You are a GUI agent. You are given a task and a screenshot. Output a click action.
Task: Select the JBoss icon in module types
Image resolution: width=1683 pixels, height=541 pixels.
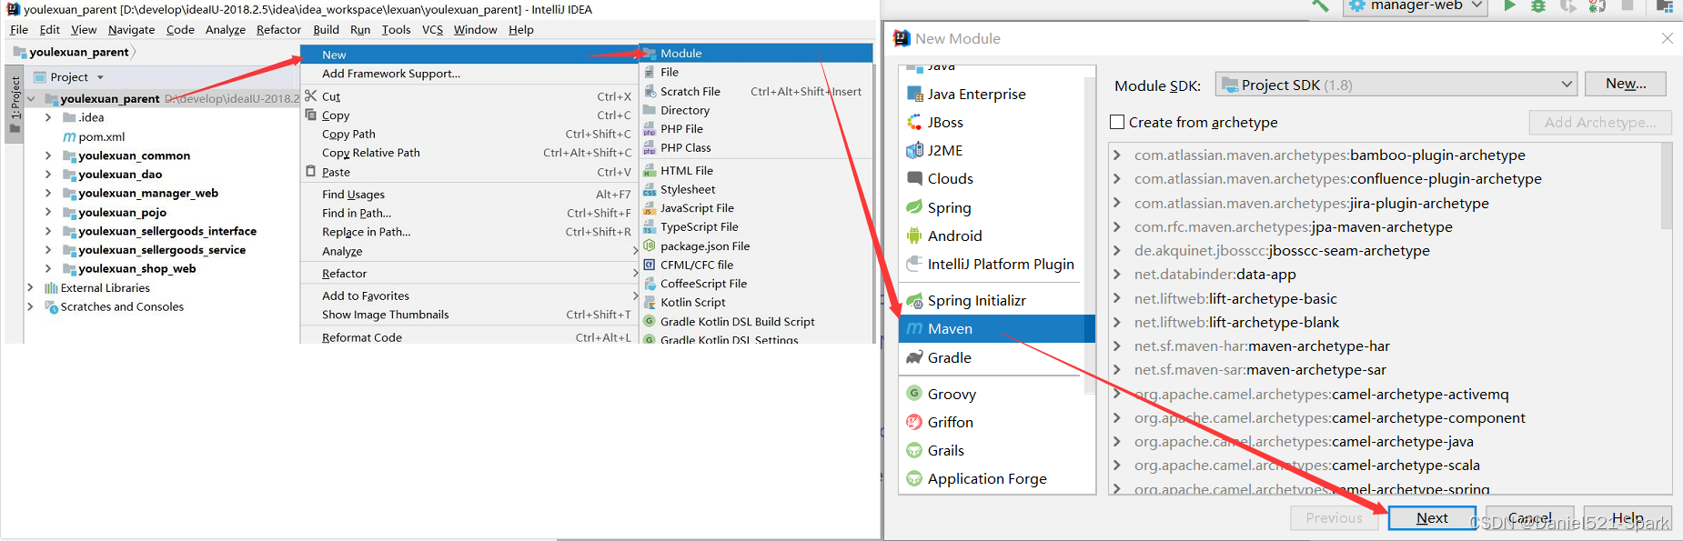click(914, 122)
